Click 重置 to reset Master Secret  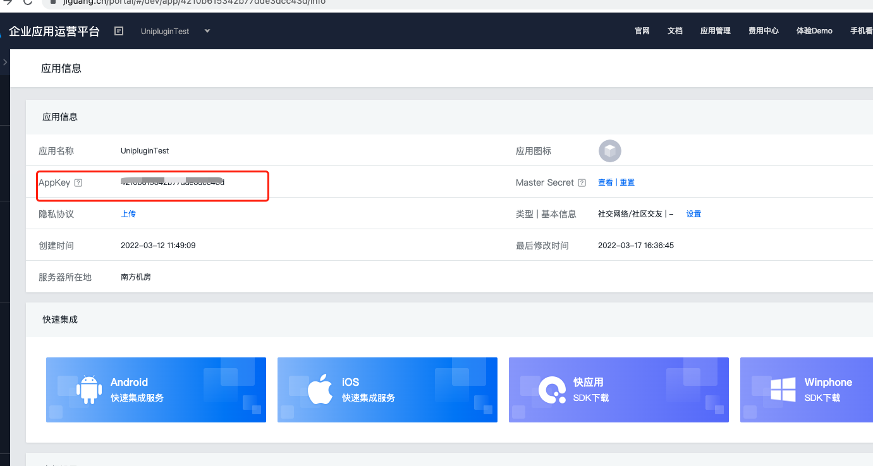pos(626,182)
